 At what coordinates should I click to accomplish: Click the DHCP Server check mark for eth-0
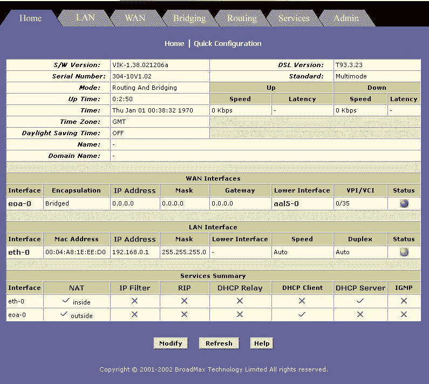point(360,301)
